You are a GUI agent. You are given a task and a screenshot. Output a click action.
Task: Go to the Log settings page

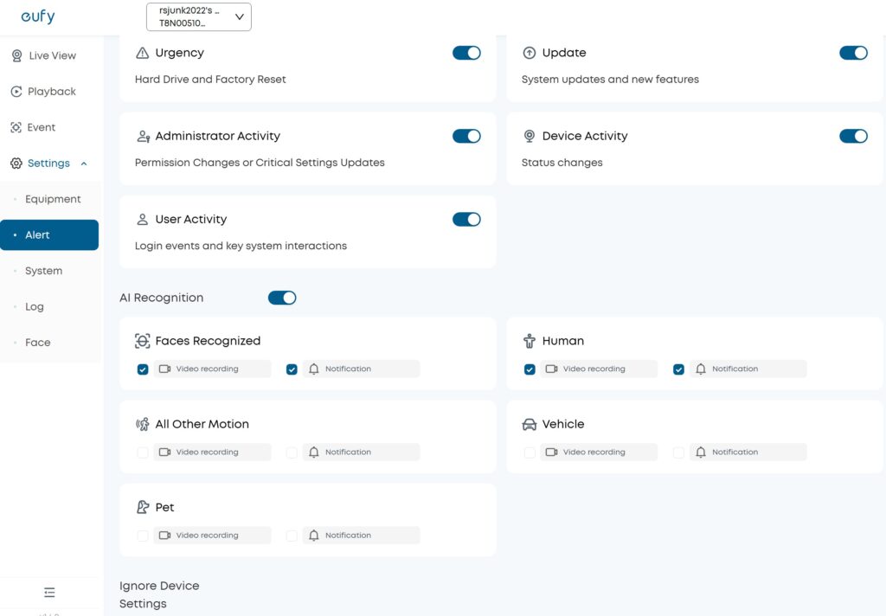click(x=35, y=306)
